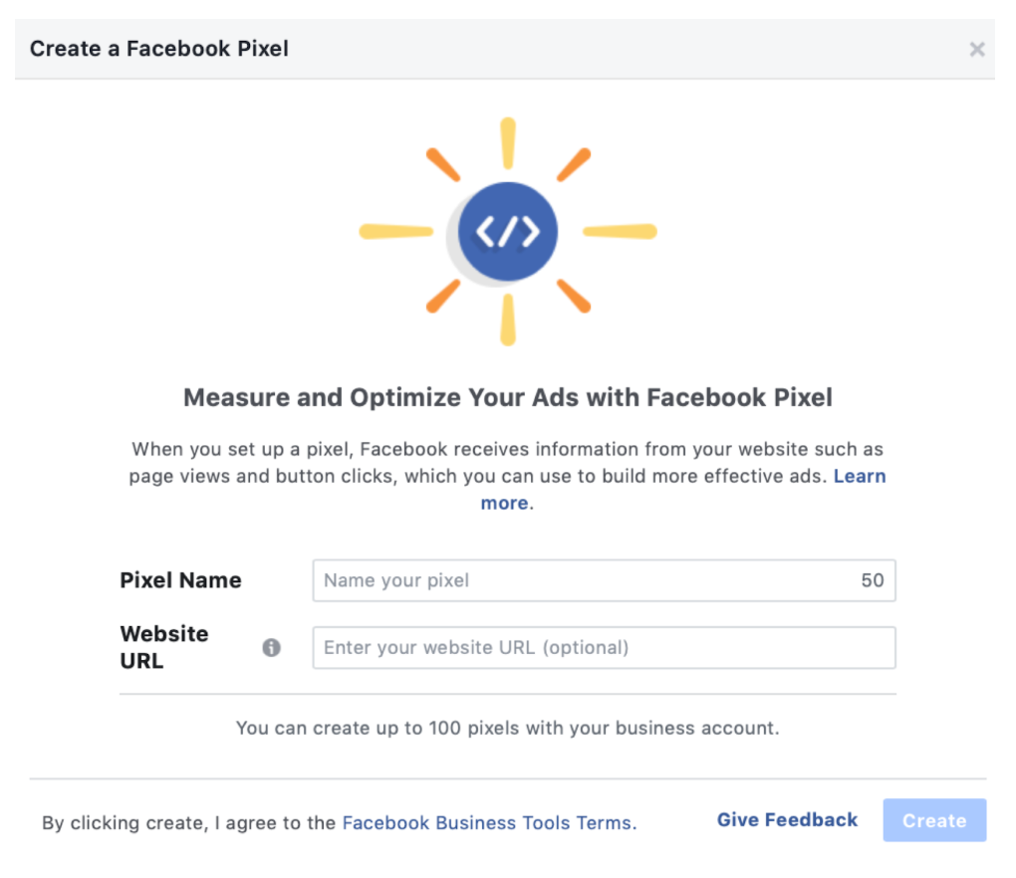
Task: Click the yellow ray directly below the pixel icon
Action: [x=508, y=321]
